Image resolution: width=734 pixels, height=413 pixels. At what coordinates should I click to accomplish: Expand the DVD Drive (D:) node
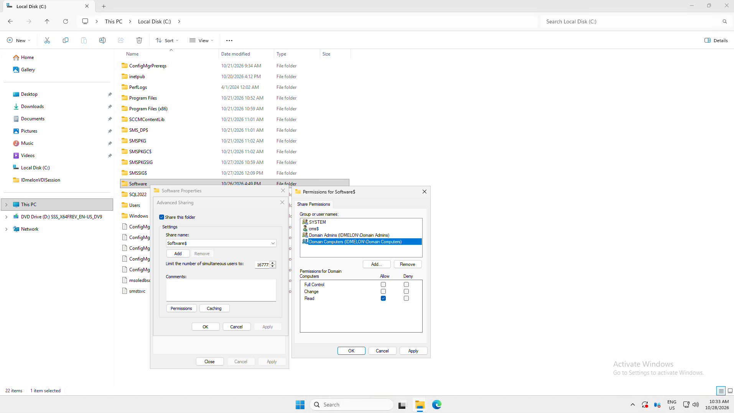pyautogui.click(x=6, y=217)
